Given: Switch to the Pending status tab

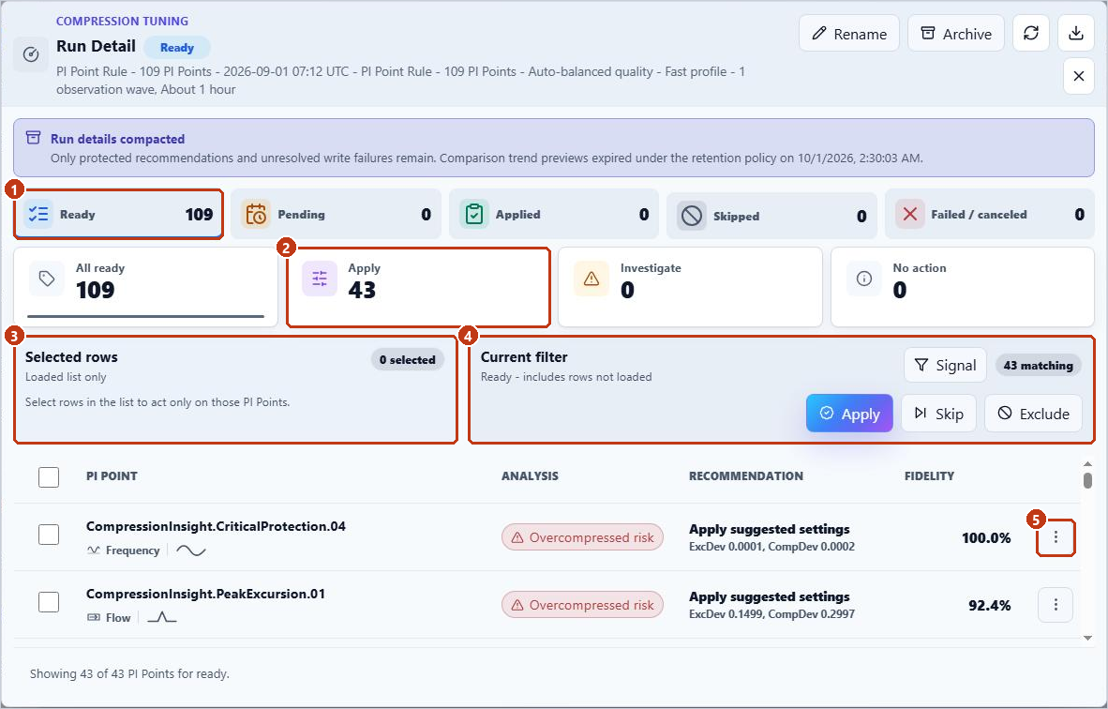Looking at the screenshot, I should point(336,214).
